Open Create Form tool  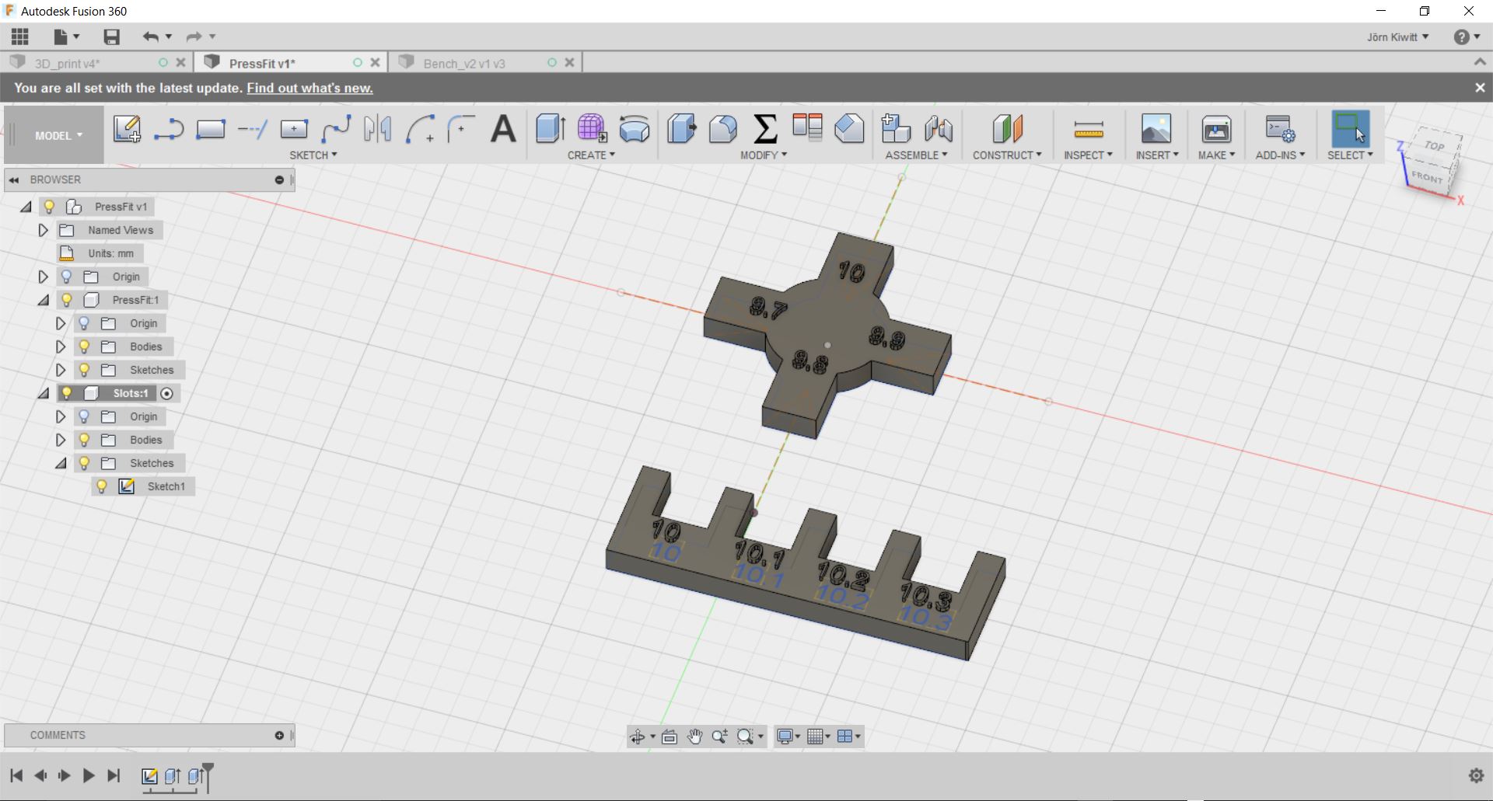(x=592, y=129)
